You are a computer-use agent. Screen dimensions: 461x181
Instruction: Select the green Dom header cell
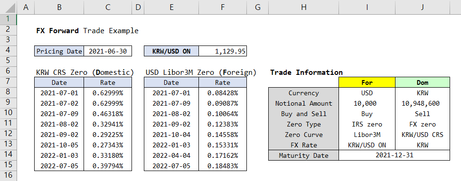423,82
